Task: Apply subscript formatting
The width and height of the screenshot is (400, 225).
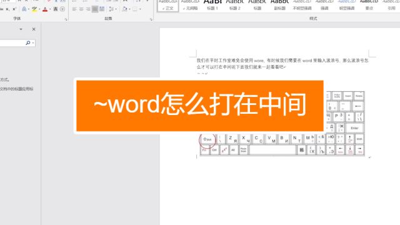Action: coord(7,9)
